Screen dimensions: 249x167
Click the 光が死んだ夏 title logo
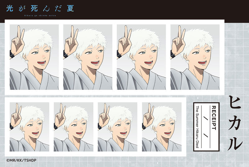(x=40, y=8)
